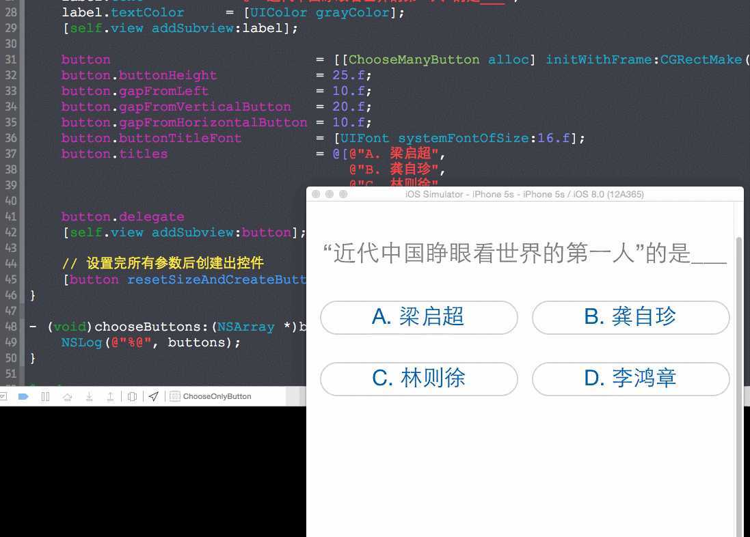Click the iOS Simulator window title bar

[x=524, y=194]
